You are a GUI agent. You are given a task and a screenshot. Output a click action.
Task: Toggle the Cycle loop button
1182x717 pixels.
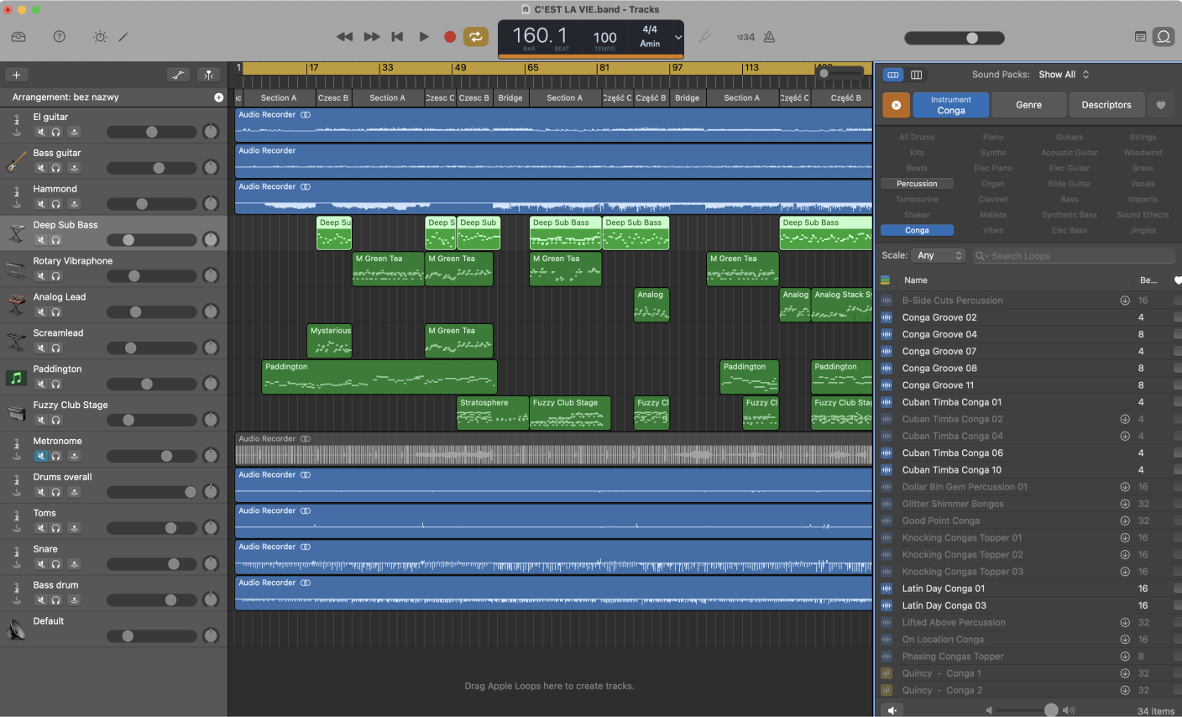pyautogui.click(x=475, y=37)
